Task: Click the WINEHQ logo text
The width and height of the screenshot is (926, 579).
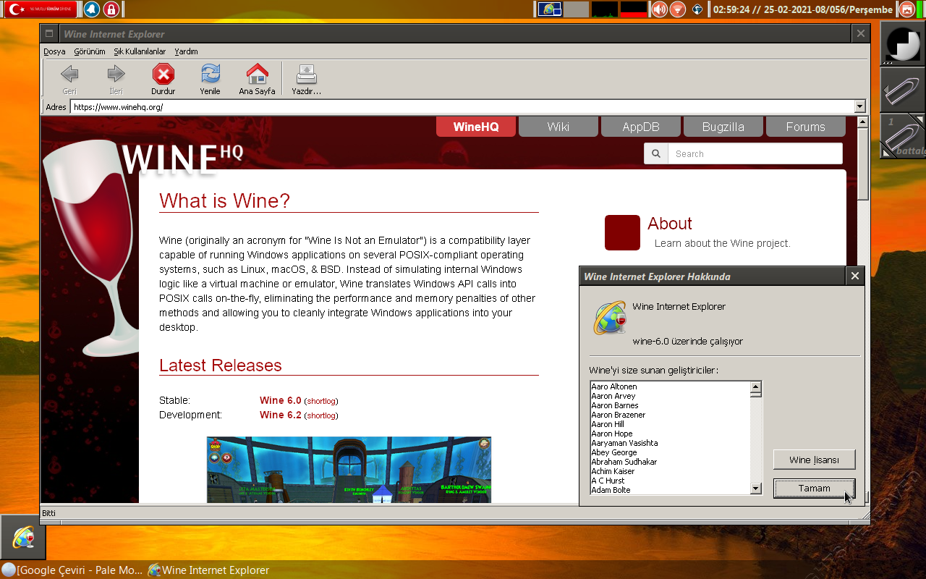Action: click(x=182, y=159)
